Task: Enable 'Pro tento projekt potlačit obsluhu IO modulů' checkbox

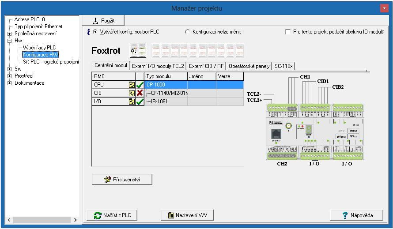Action: pos(288,32)
